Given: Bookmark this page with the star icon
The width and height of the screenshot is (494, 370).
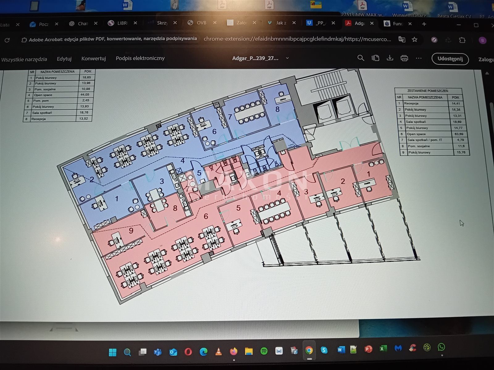Looking at the screenshot, I should click(415, 39).
